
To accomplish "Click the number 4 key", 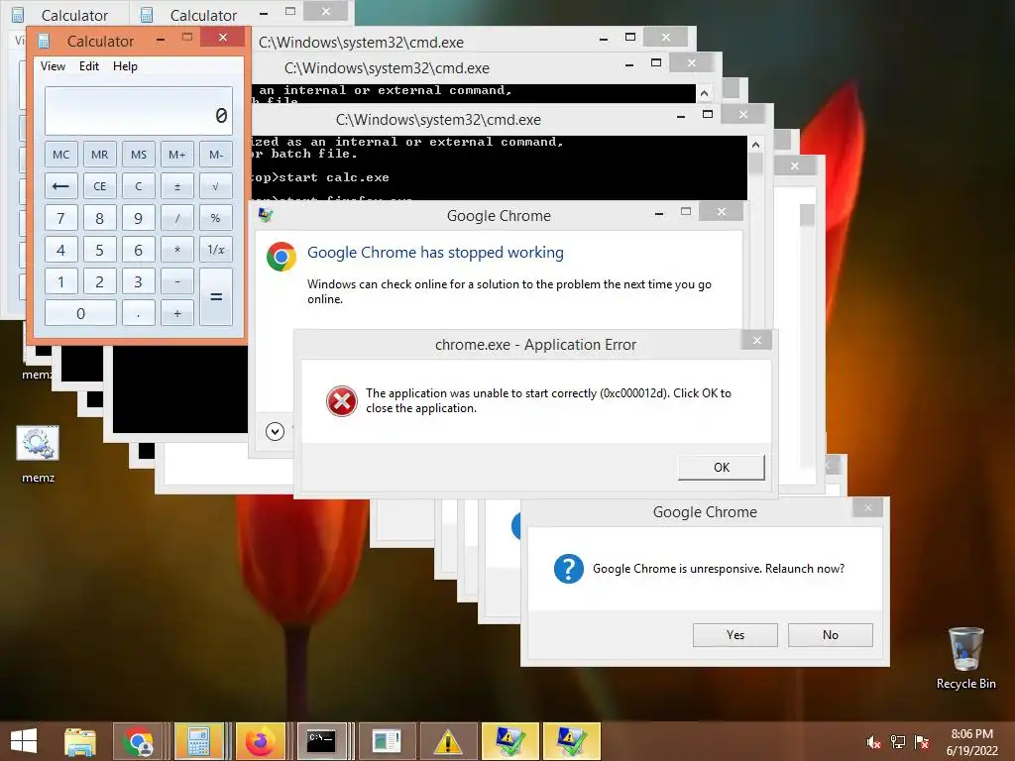I will pyautogui.click(x=60, y=249).
